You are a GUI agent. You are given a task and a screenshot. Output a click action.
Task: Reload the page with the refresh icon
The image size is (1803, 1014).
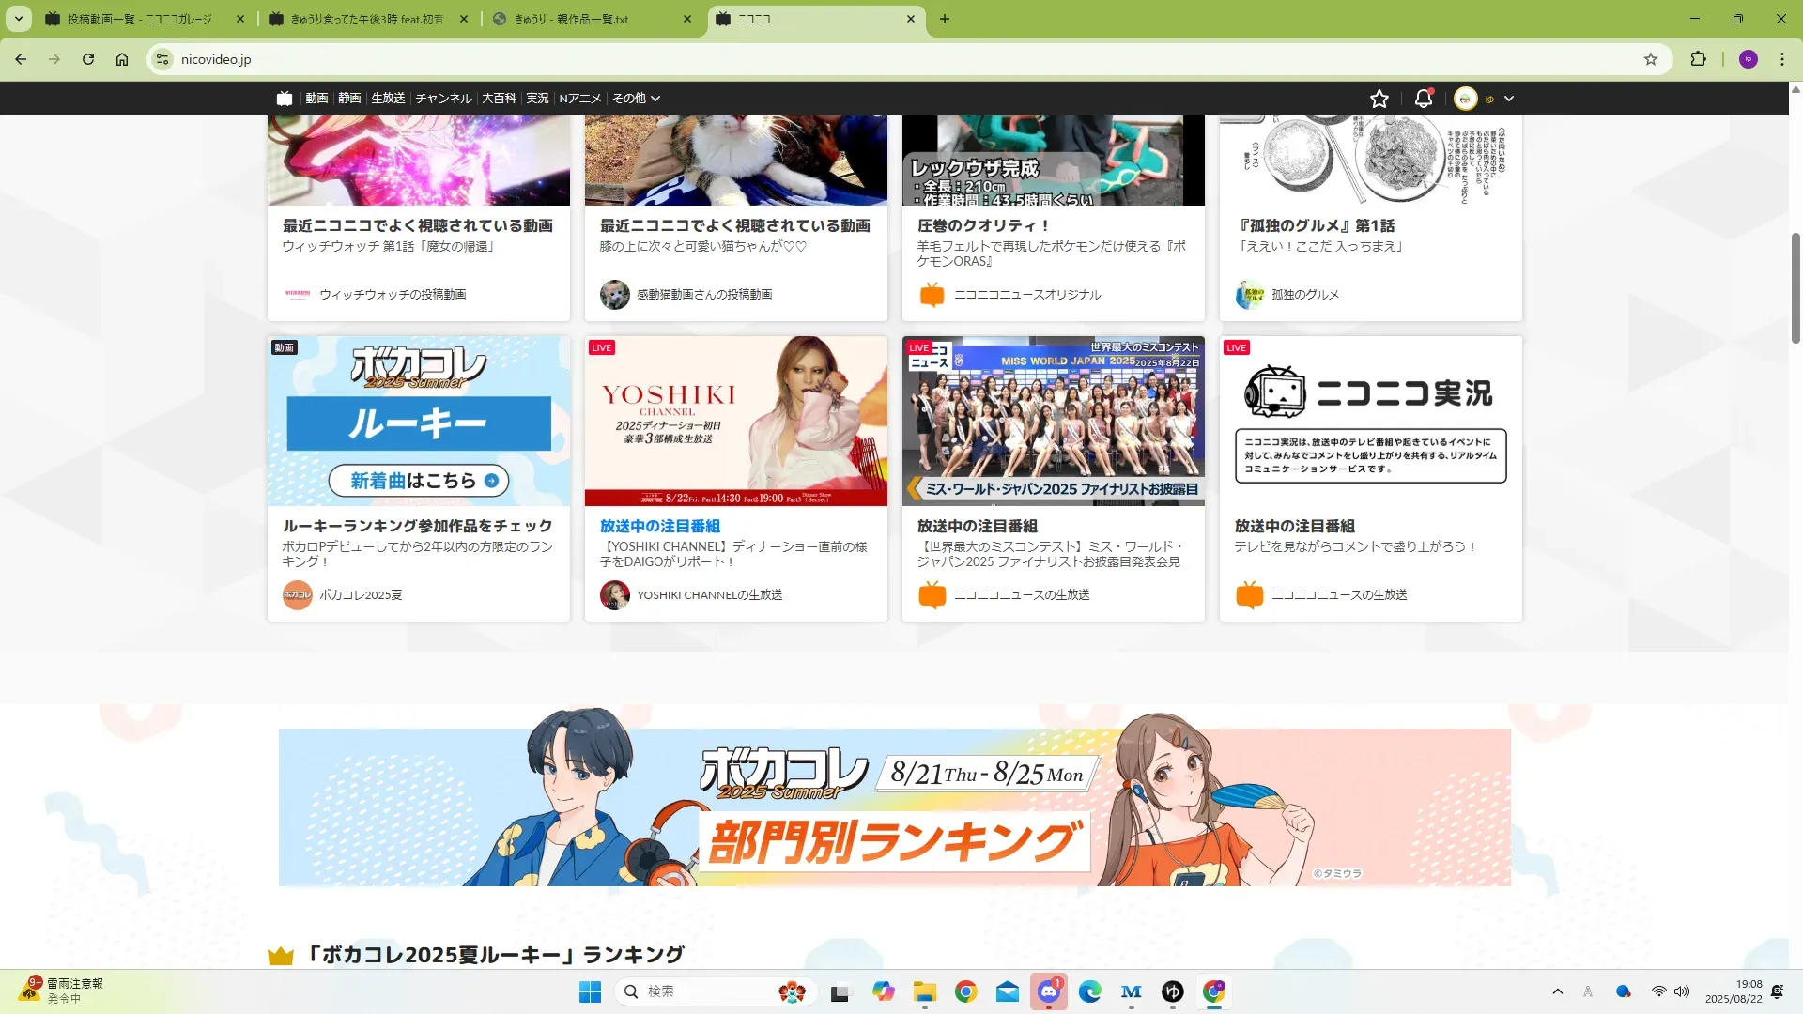point(88,59)
